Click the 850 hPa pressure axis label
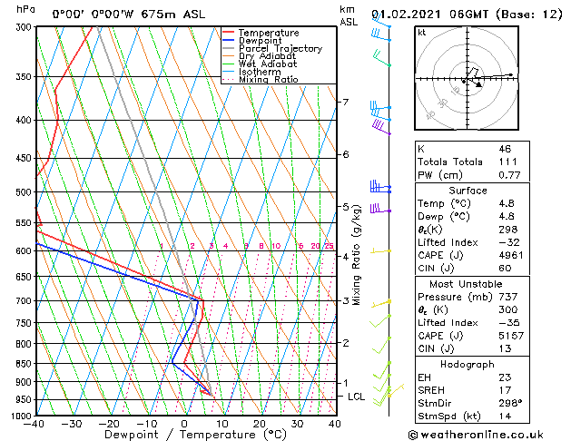Image resolution: width=571 pixels, height=441 pixels. [x=25, y=364]
